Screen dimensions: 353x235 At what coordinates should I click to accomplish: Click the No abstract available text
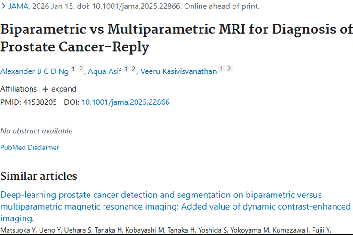click(x=36, y=131)
